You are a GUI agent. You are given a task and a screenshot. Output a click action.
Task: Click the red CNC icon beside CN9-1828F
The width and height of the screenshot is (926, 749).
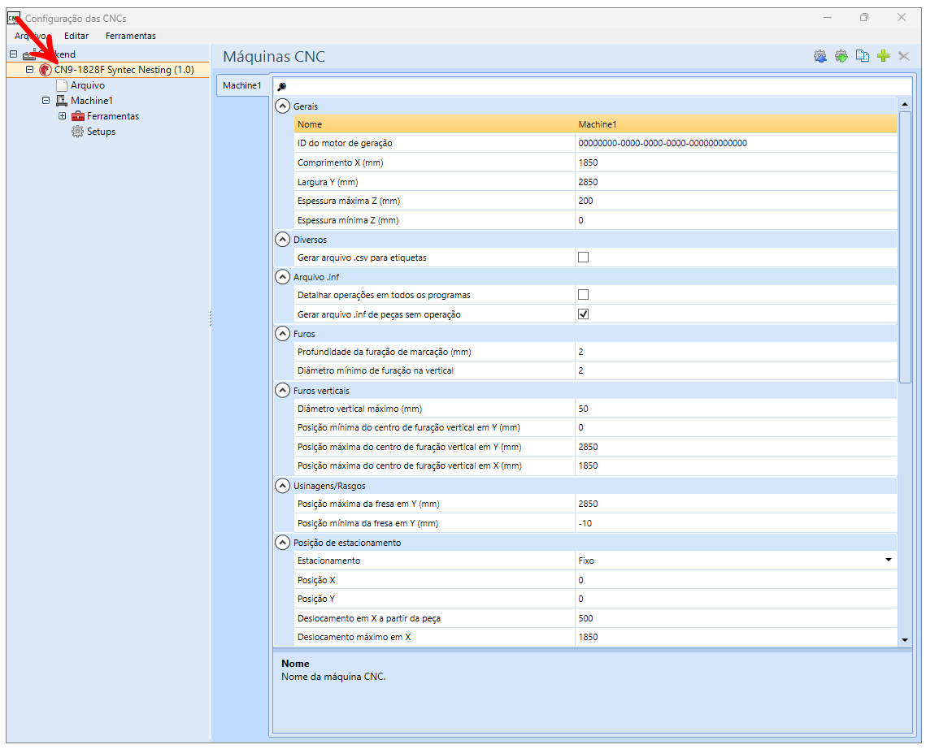(x=46, y=70)
